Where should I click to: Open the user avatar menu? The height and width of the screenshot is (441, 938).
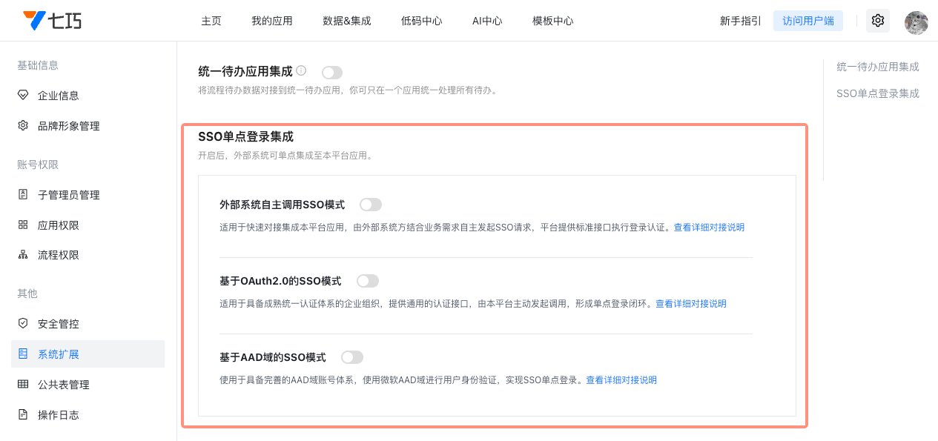tap(916, 22)
